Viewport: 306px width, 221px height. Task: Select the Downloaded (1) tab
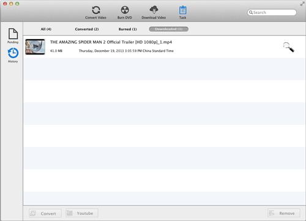169,29
